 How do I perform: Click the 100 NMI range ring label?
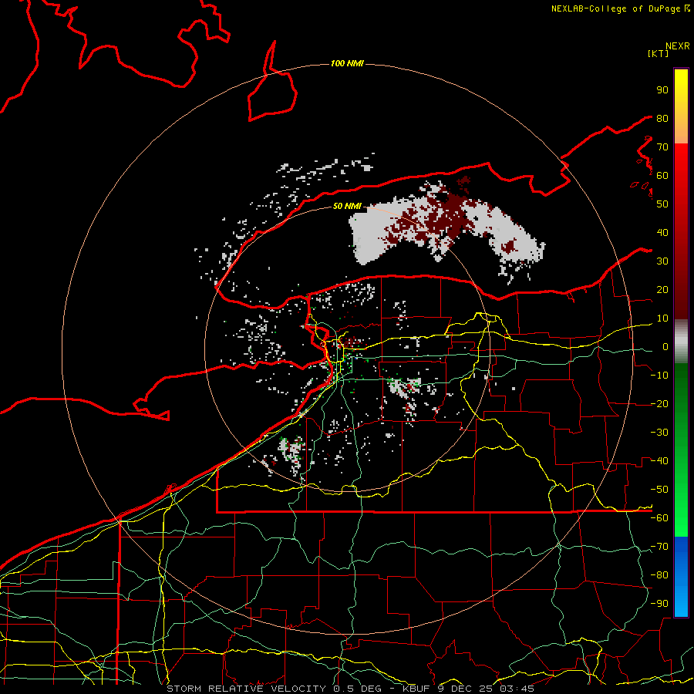coord(347,64)
